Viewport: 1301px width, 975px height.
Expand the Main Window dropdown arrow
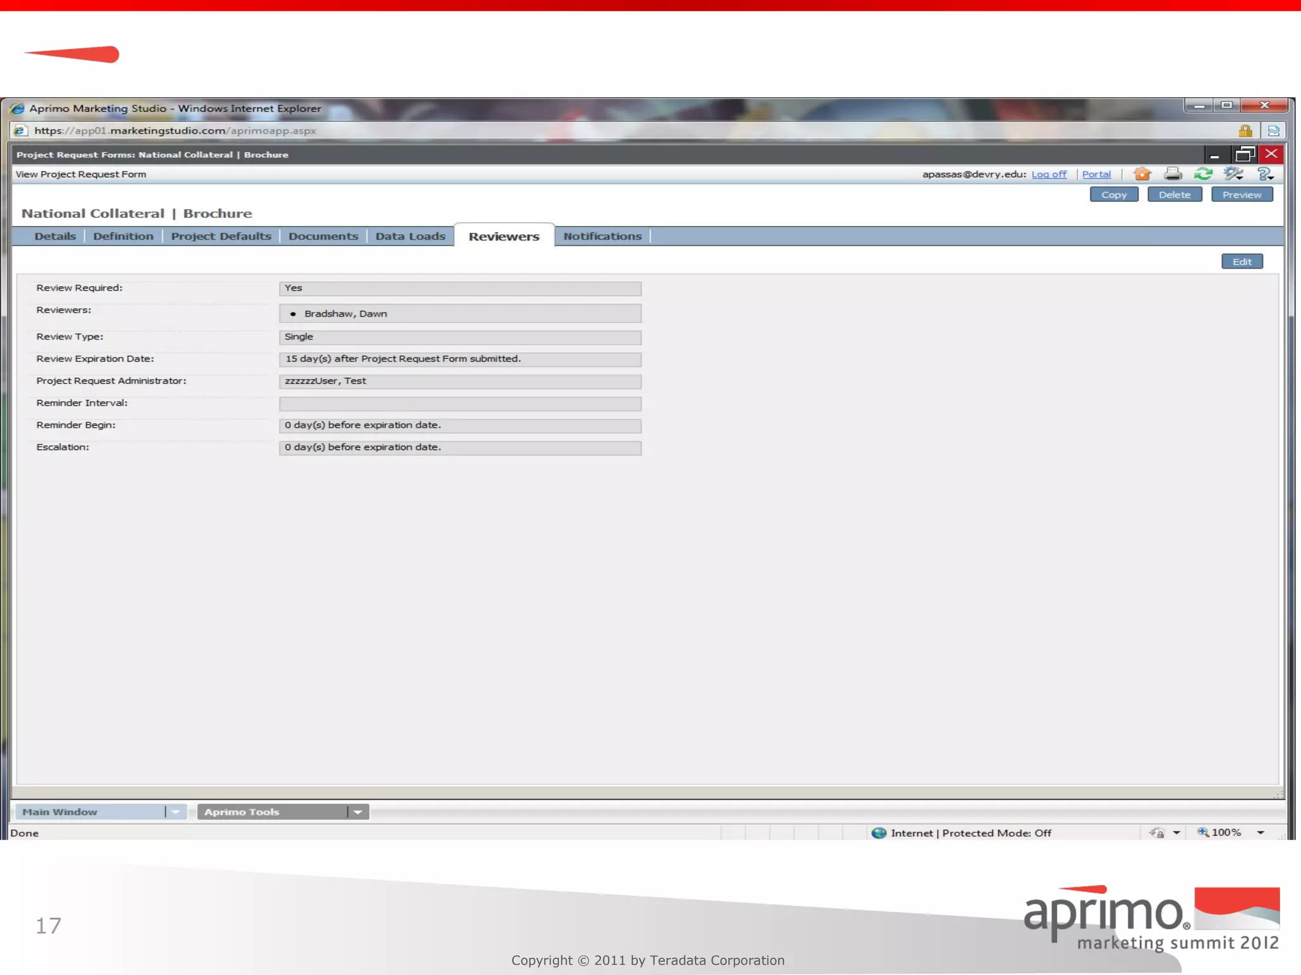(x=175, y=812)
